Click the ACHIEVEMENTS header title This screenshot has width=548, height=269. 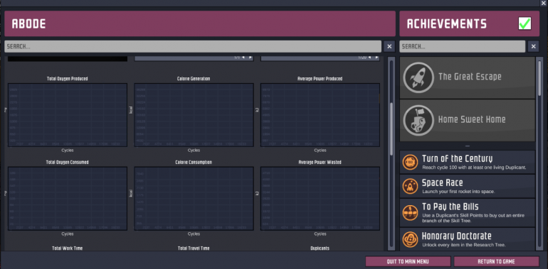point(447,23)
